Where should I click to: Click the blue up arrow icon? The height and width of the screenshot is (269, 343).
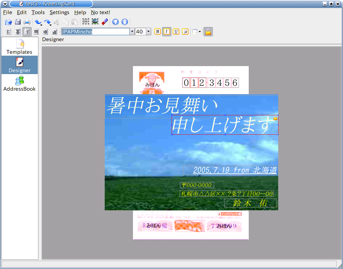point(115,22)
